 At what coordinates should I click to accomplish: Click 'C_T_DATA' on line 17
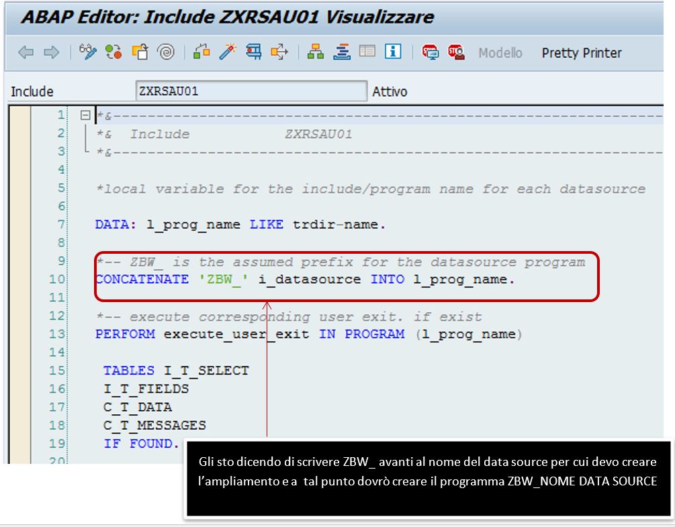137,407
